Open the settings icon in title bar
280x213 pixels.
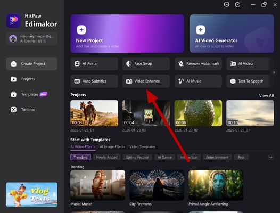(237, 5)
